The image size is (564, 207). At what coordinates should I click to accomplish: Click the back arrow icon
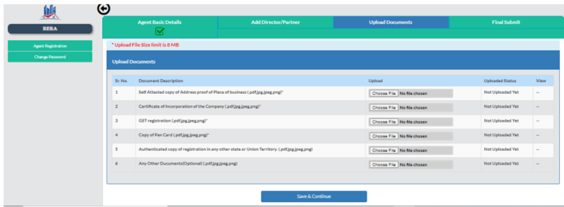104,9
